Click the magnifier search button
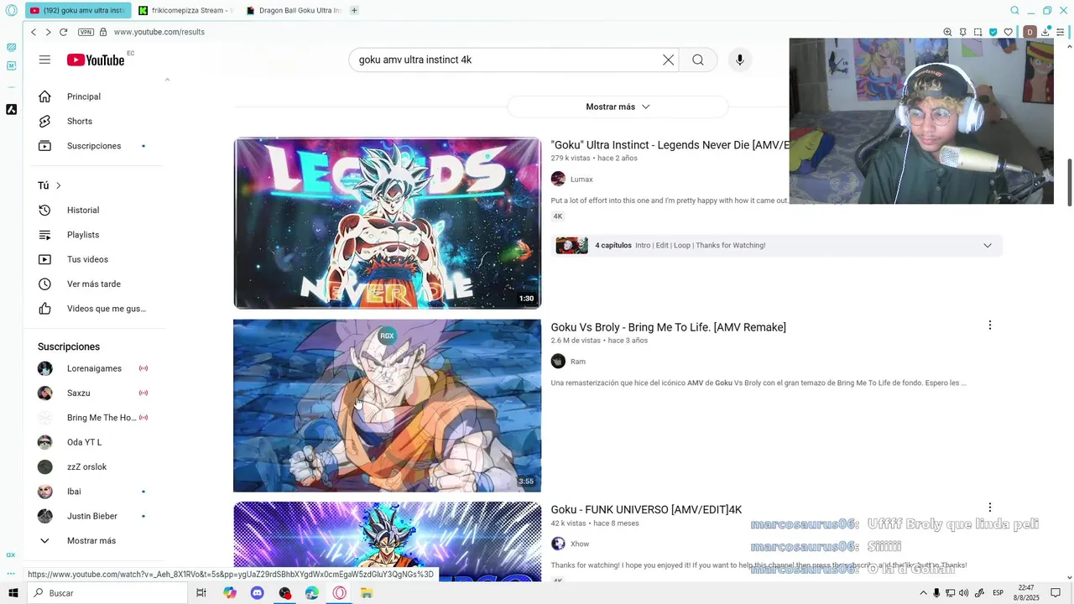This screenshot has width=1074, height=604. tap(698, 60)
